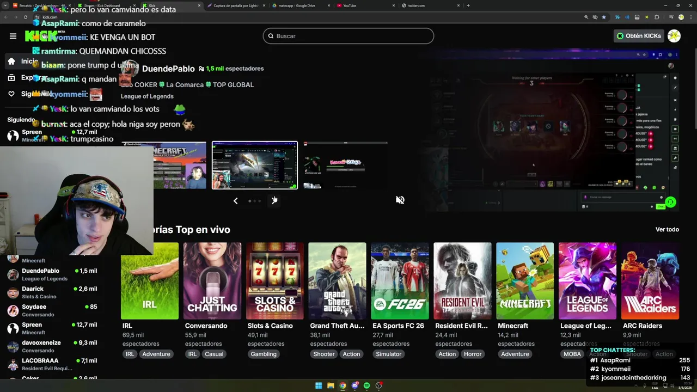
Task: Switch to Captura de pantalla Lightshot tab
Action: point(236,5)
